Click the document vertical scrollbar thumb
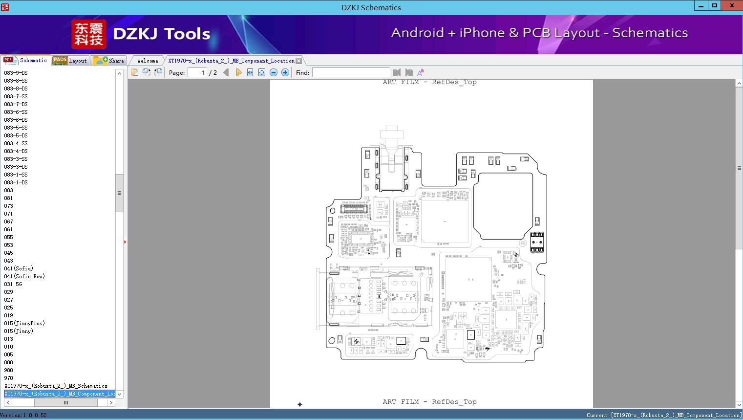The image size is (743, 420). click(x=739, y=168)
